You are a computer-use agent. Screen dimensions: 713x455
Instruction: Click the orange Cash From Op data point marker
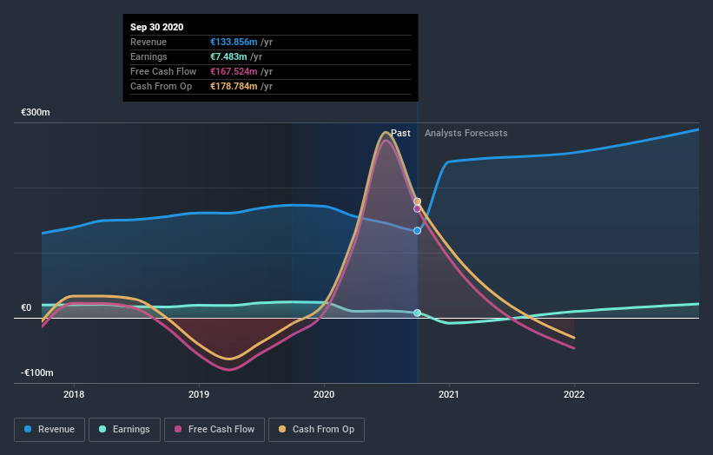click(418, 201)
